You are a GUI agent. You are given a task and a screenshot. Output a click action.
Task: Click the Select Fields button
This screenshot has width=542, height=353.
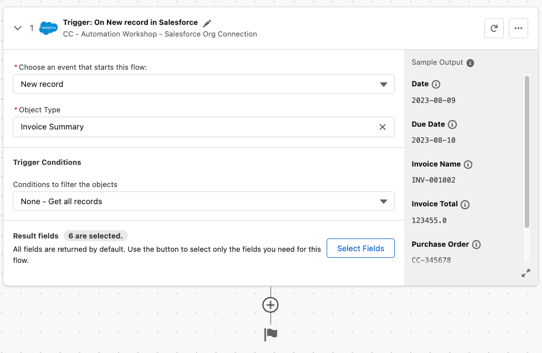(x=360, y=248)
